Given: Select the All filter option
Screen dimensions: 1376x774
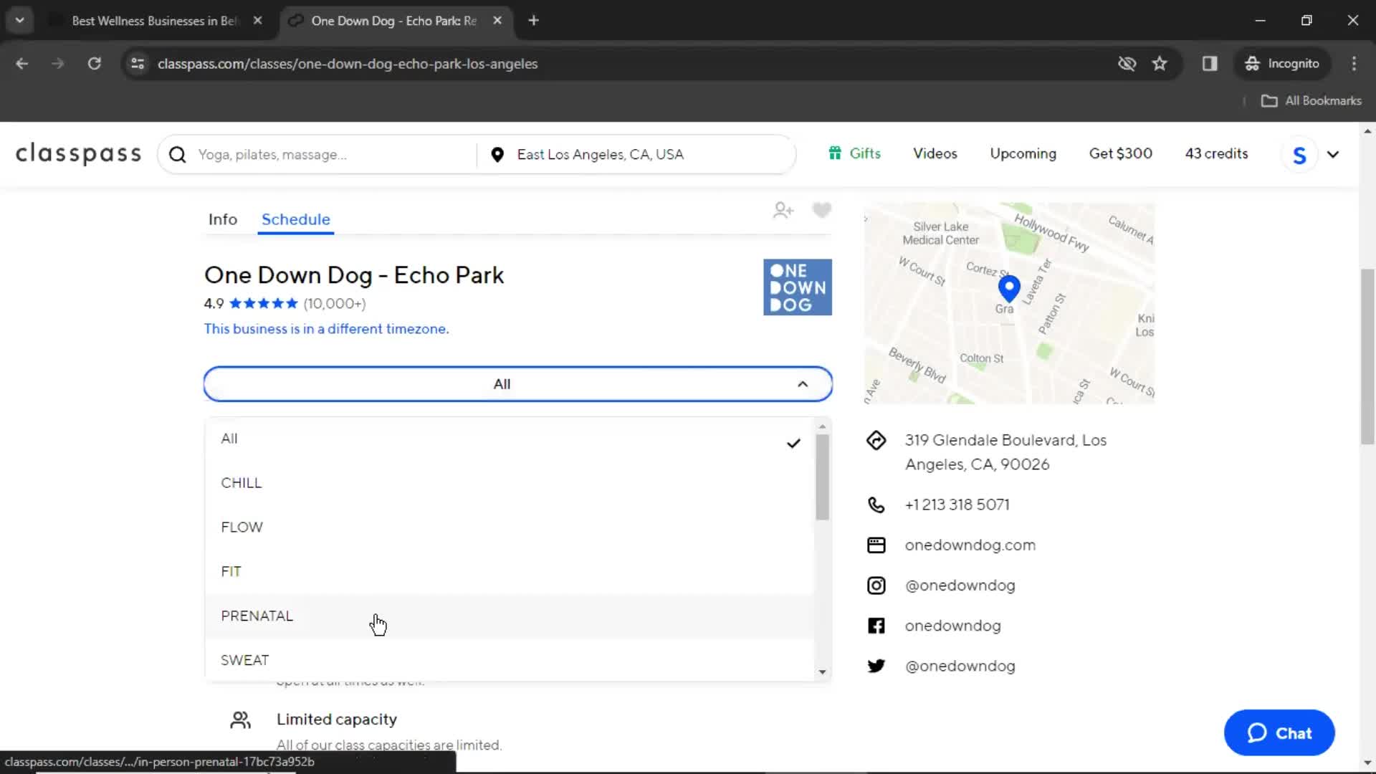Looking at the screenshot, I should tap(229, 438).
